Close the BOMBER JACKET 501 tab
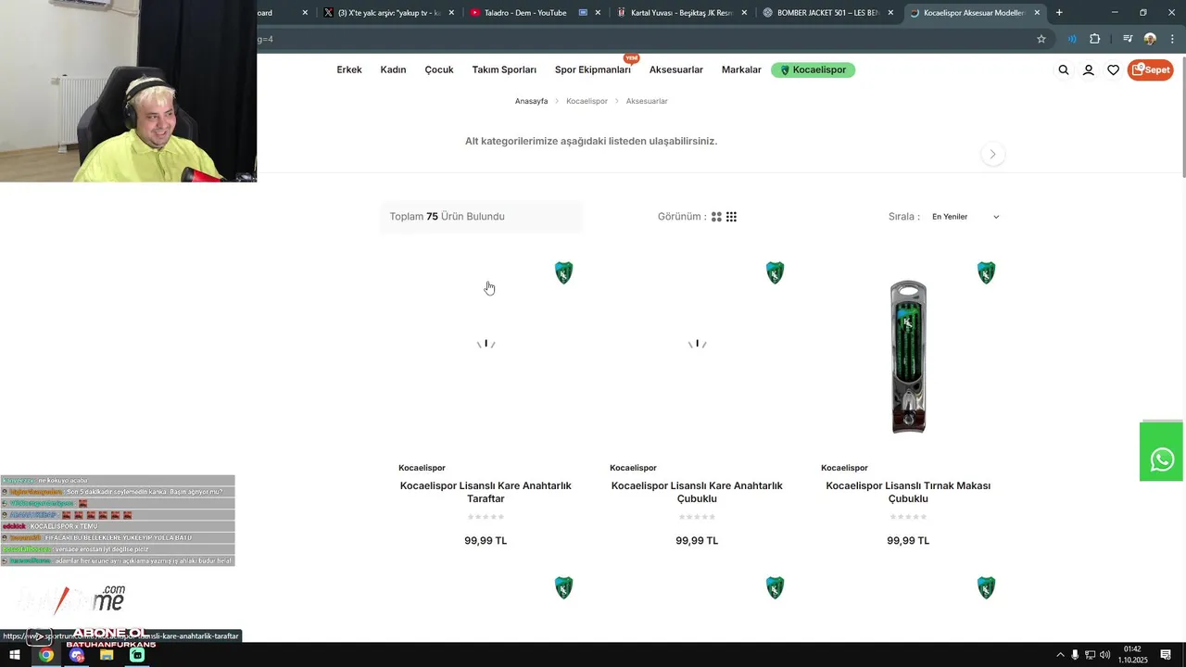Screen dimensions: 1186x667 (x=890, y=13)
